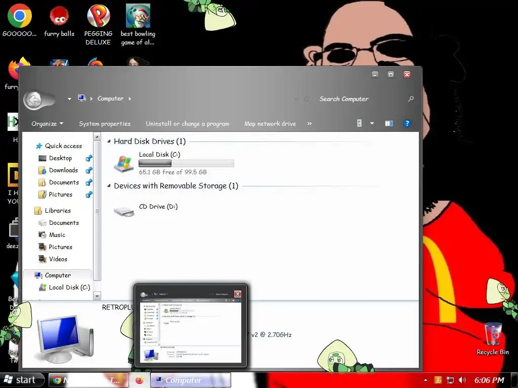Close the taskbar preview thumbnail
The width and height of the screenshot is (518, 388).
[x=238, y=294]
